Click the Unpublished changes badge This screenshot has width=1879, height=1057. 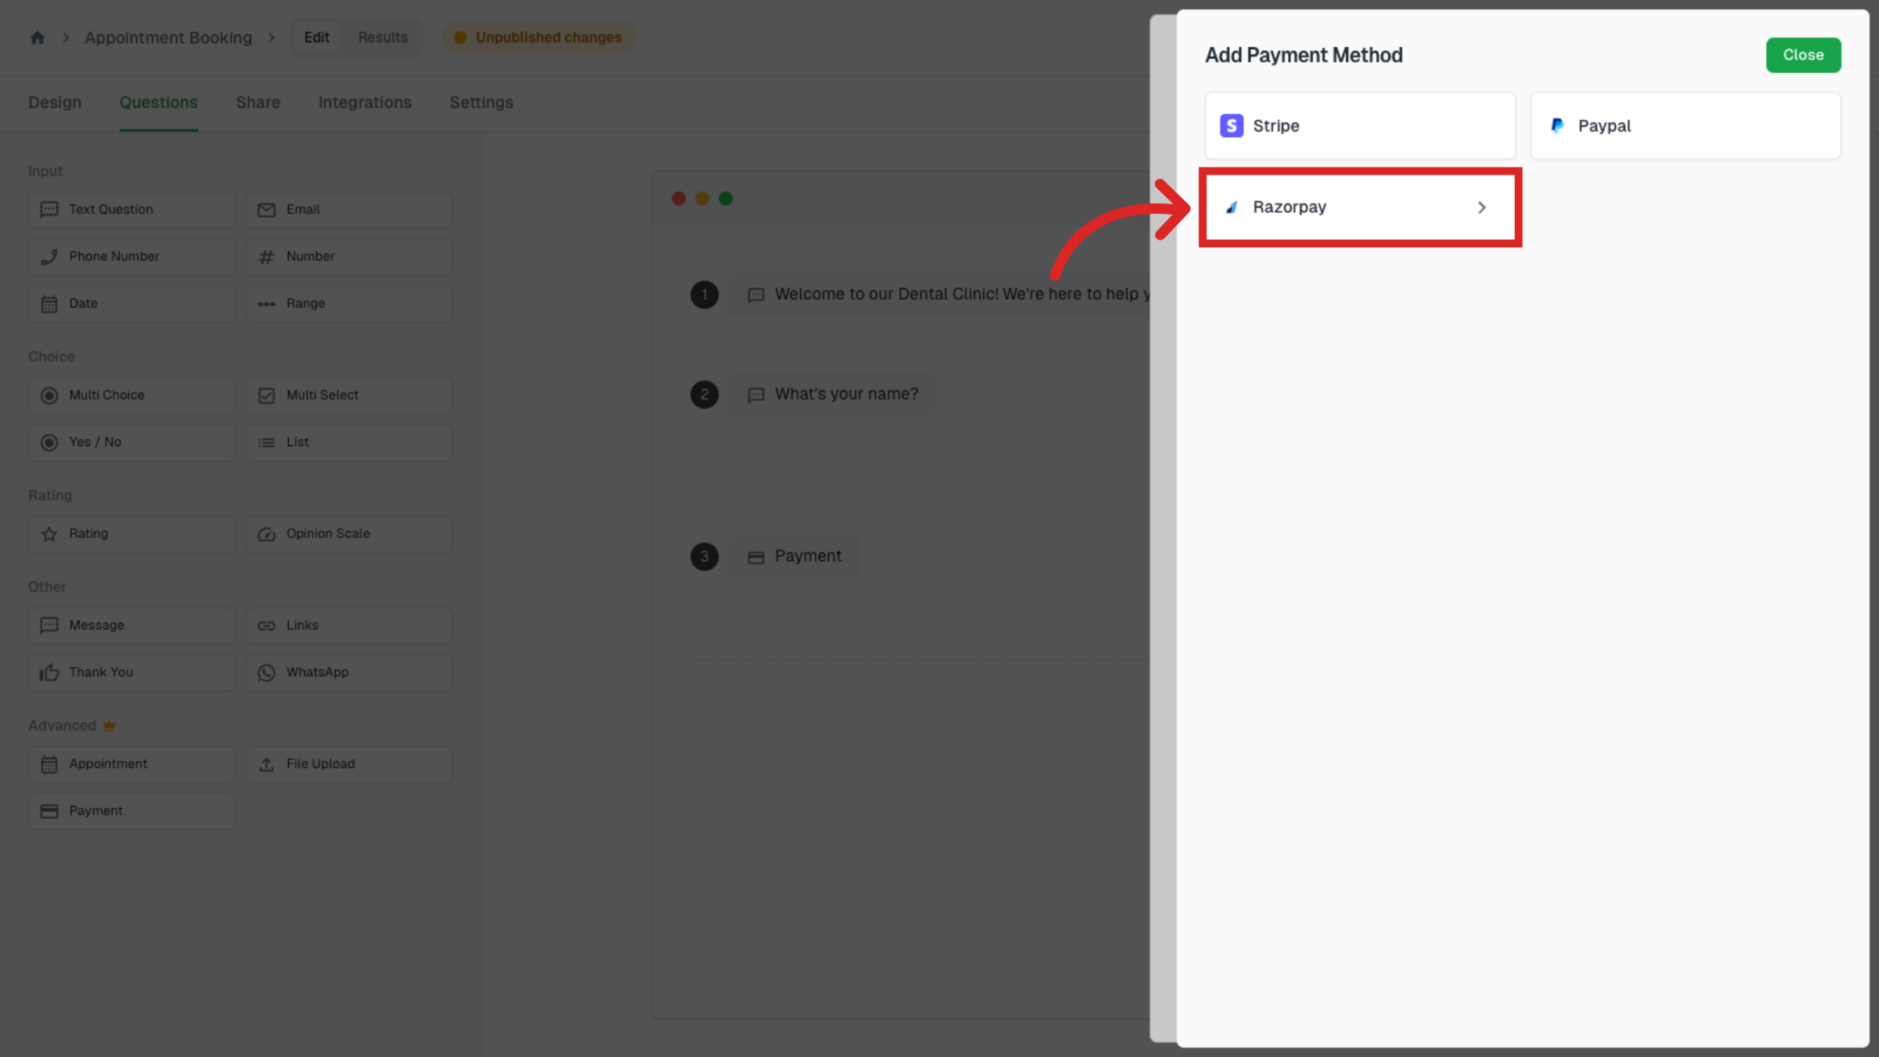point(539,38)
